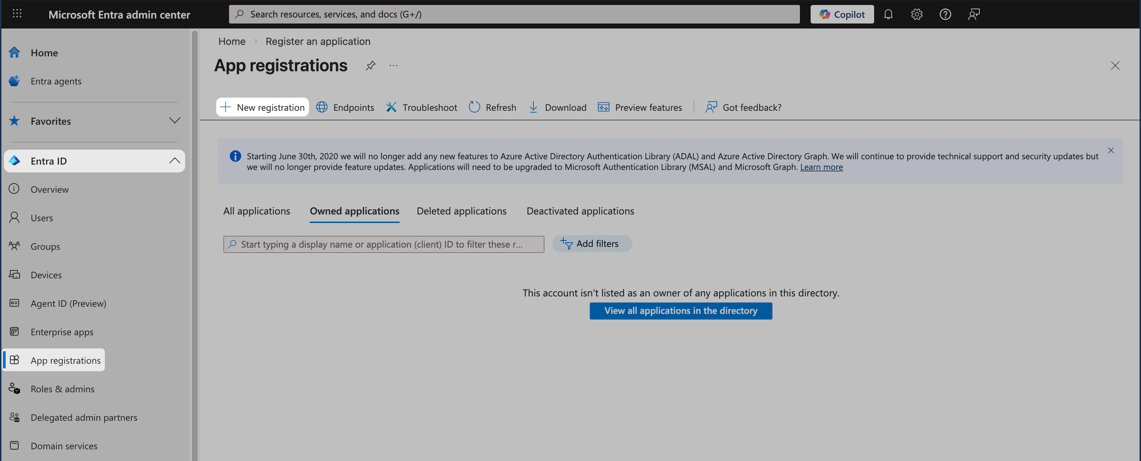
Task: Open Preview features
Action: pos(640,107)
